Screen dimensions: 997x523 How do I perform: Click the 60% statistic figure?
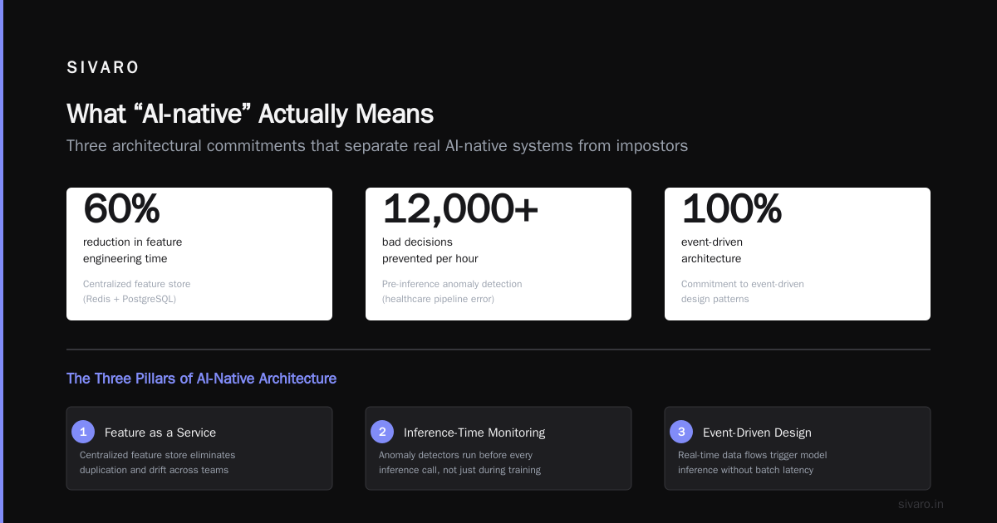(121, 208)
